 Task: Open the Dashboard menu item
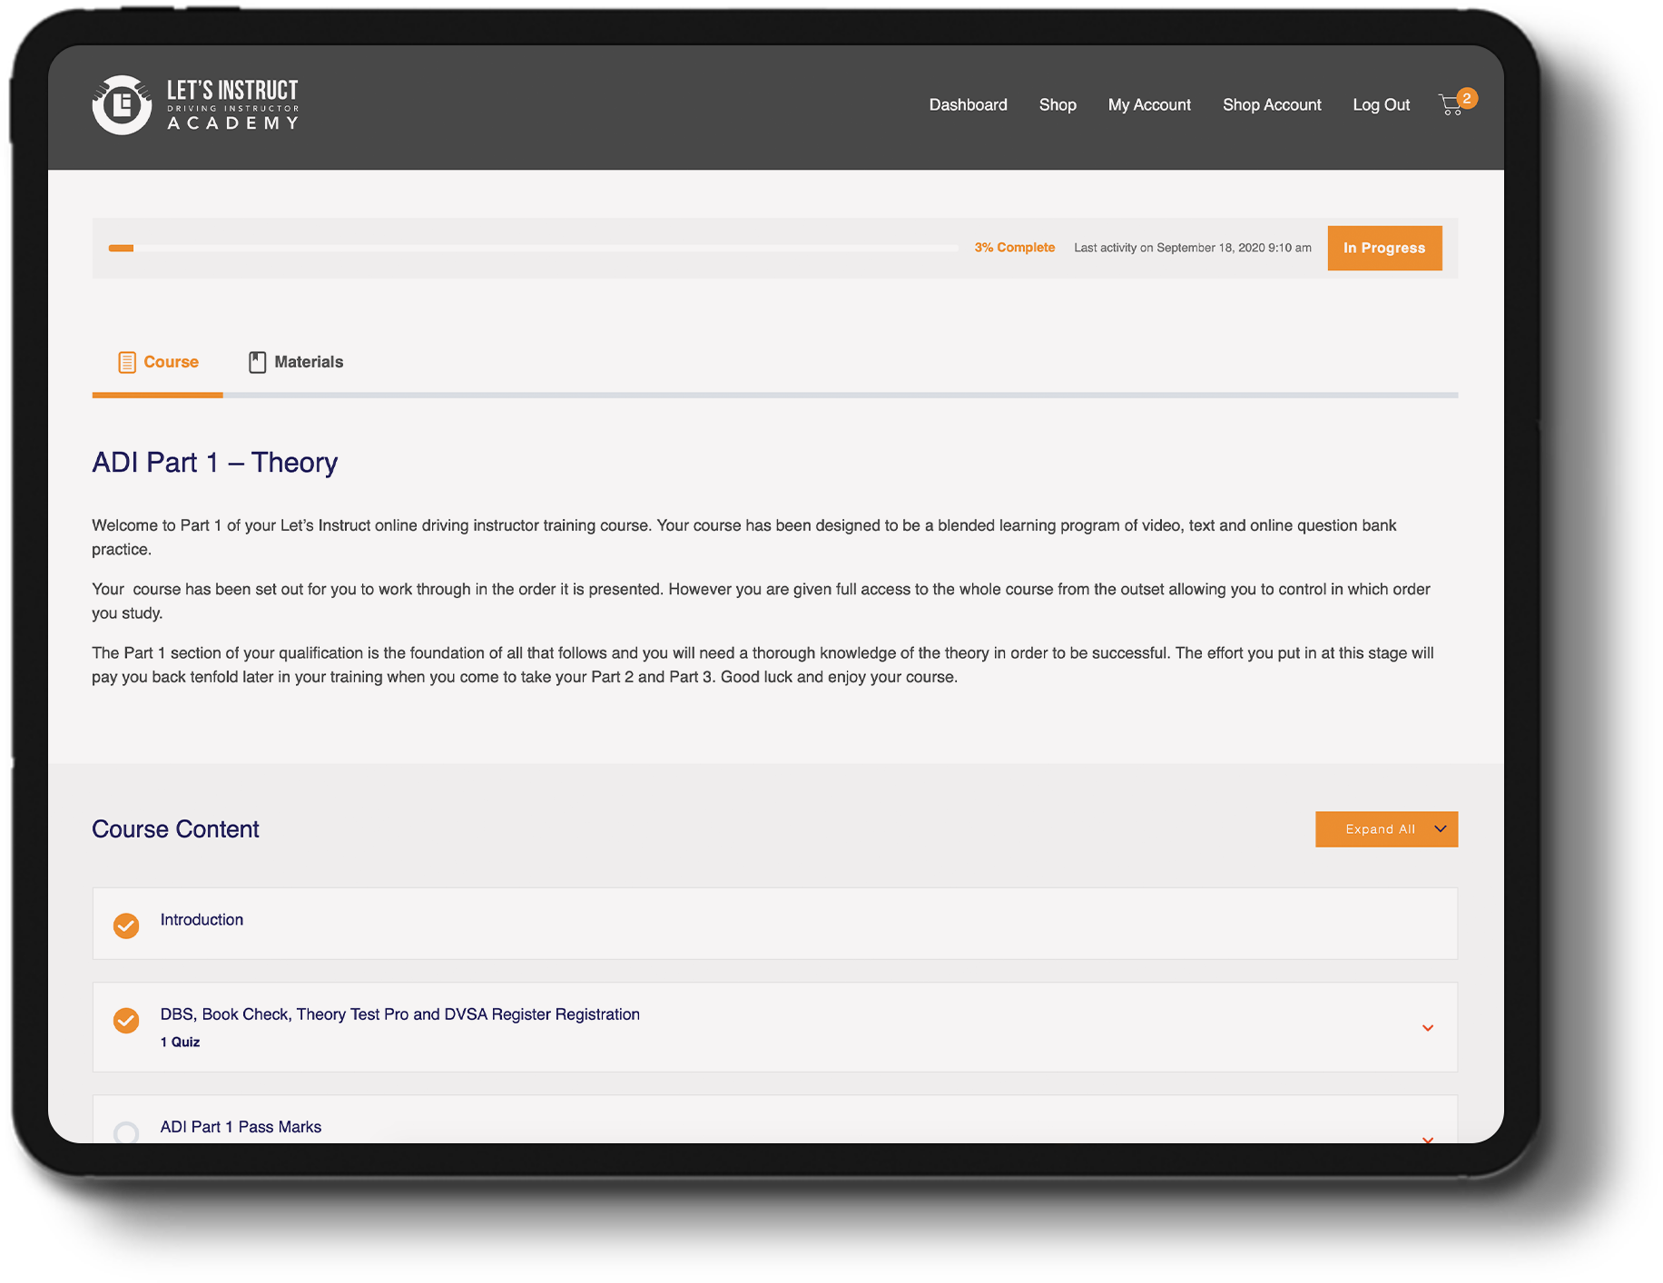968,105
